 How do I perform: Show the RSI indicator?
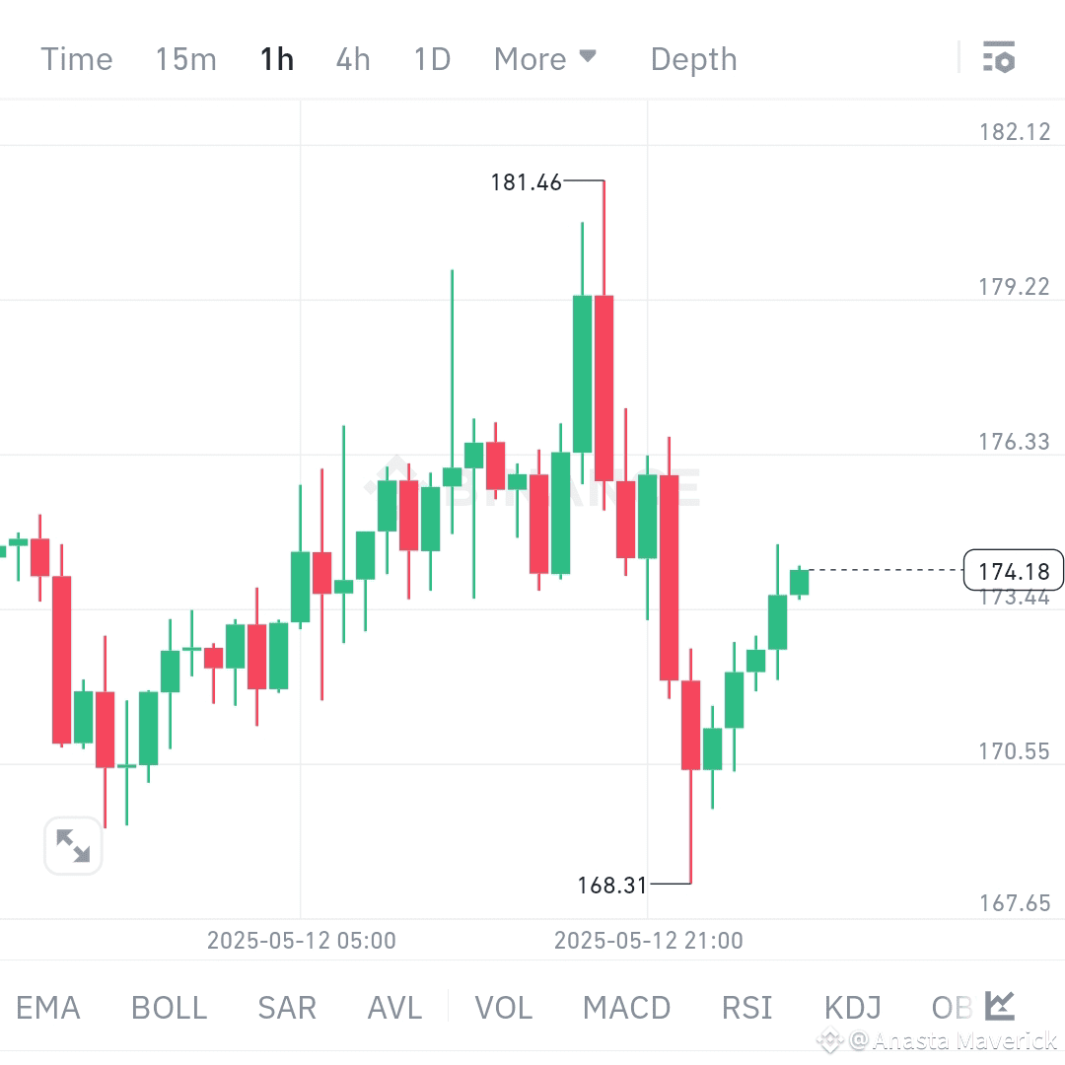click(x=746, y=1007)
